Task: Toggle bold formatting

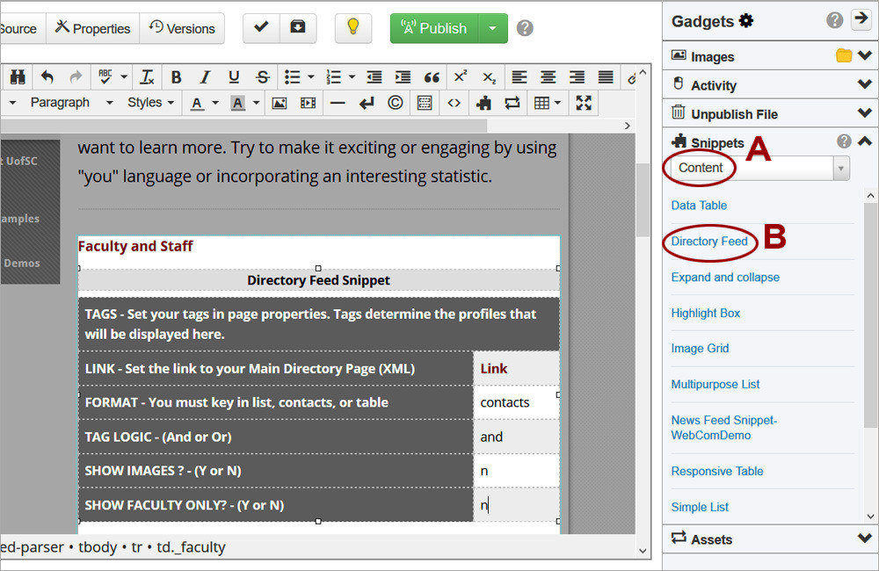Action: coord(176,77)
